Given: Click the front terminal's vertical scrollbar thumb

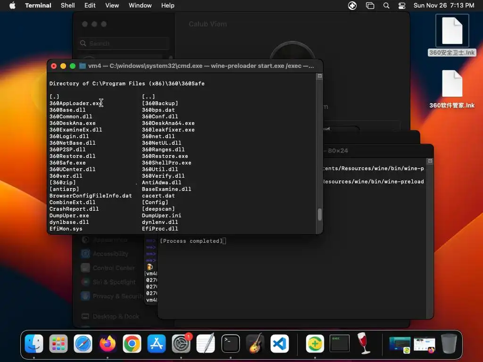Looking at the screenshot, I should 320,214.
